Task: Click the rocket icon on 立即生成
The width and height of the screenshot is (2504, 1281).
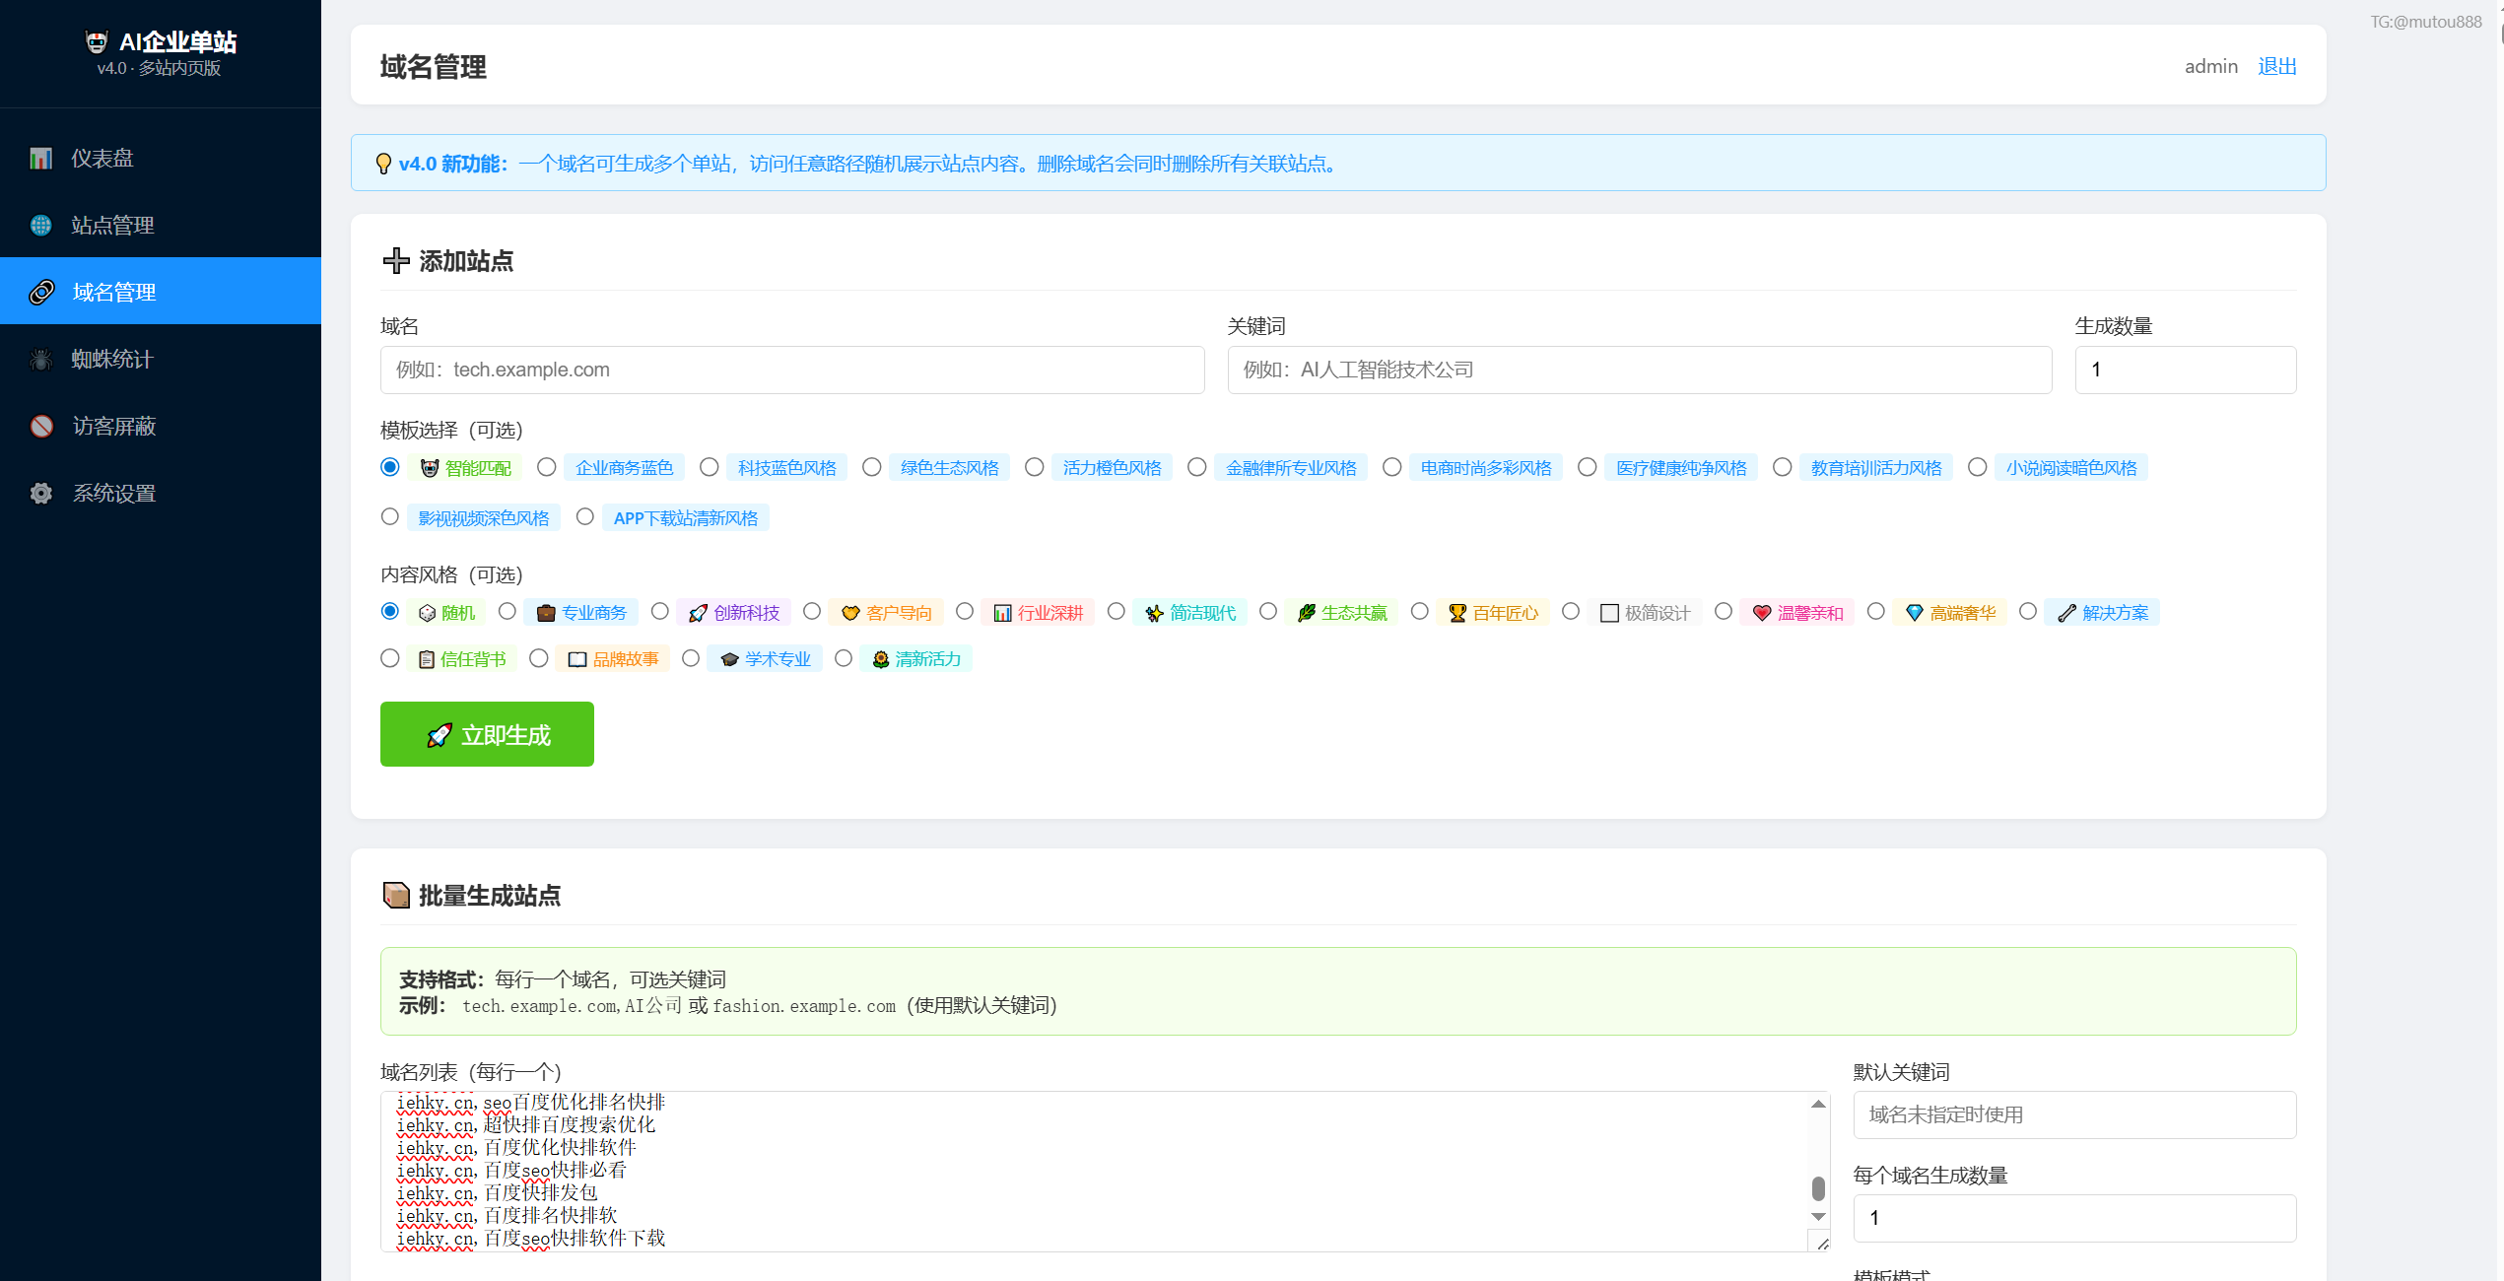Action: 440,735
